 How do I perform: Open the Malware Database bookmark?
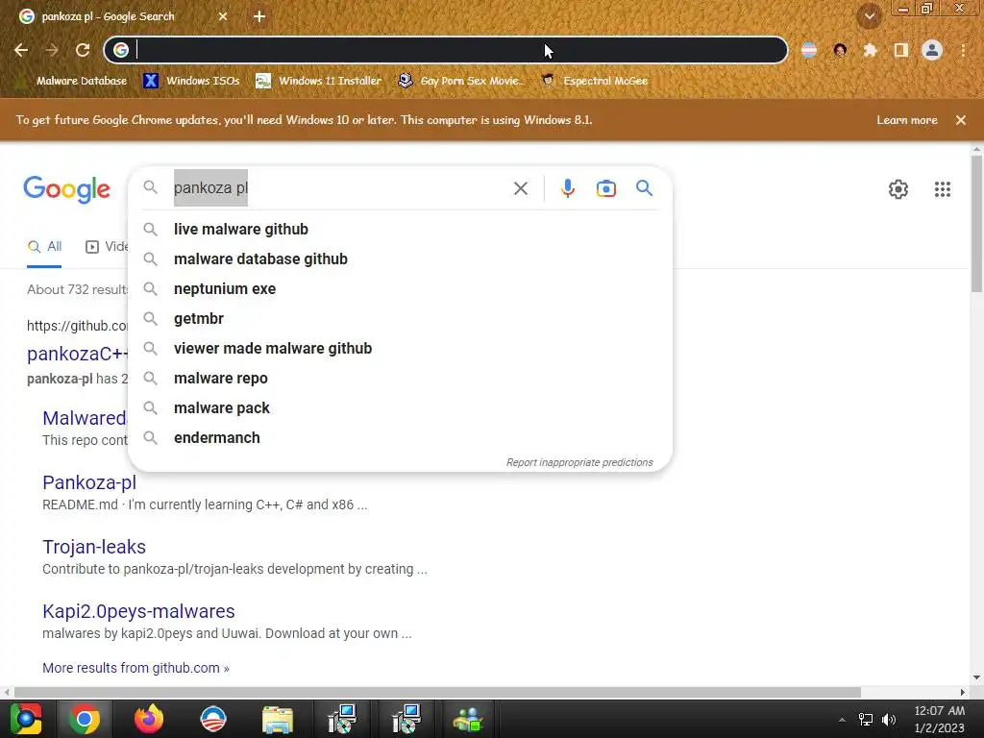coord(73,81)
